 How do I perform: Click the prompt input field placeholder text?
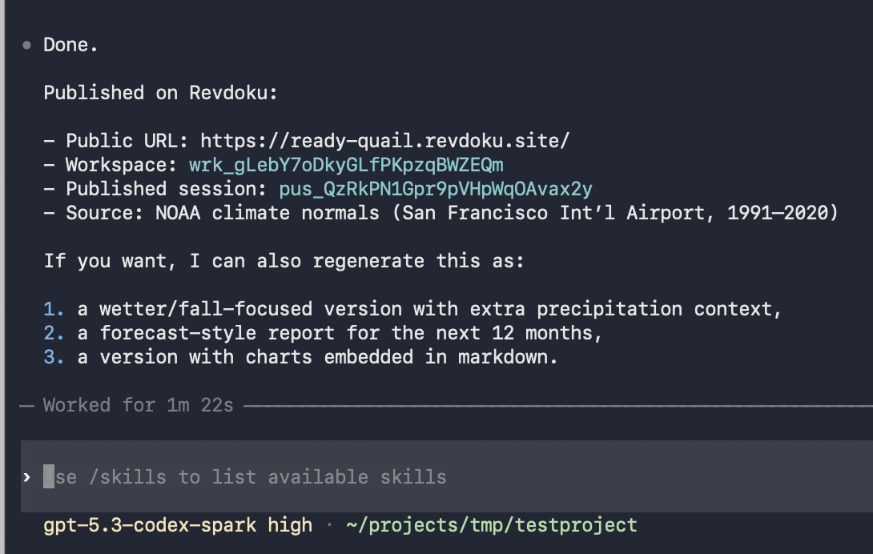pyautogui.click(x=245, y=477)
